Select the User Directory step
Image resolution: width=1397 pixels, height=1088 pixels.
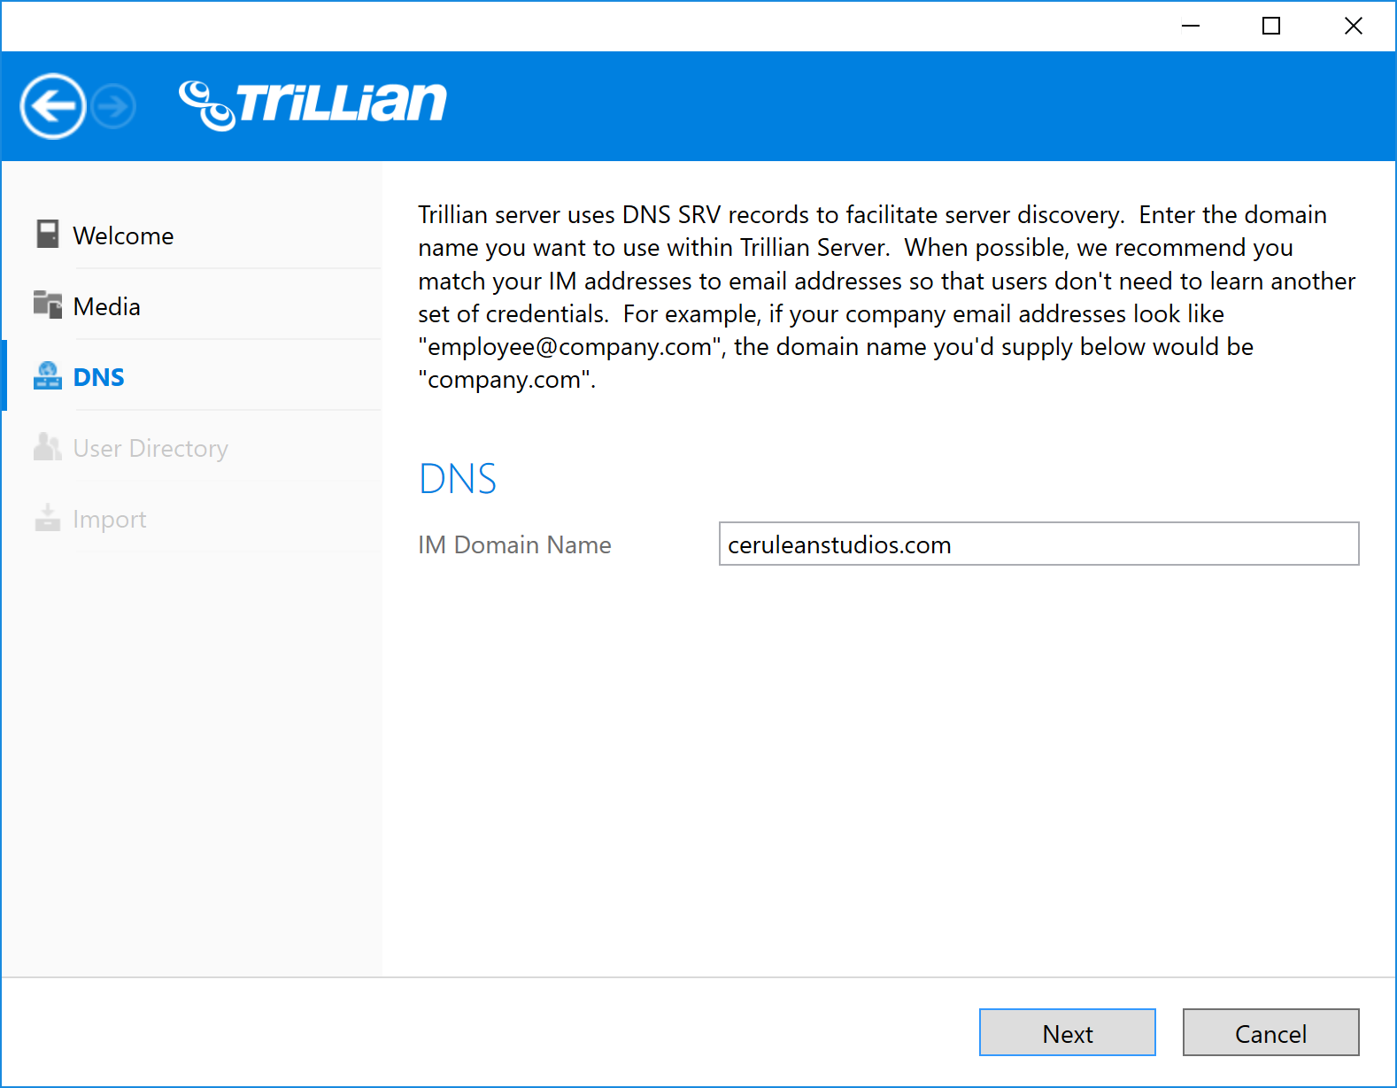pyautogui.click(x=151, y=449)
